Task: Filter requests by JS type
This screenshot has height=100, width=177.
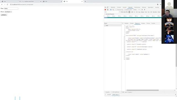Action: click(x=134, y=12)
